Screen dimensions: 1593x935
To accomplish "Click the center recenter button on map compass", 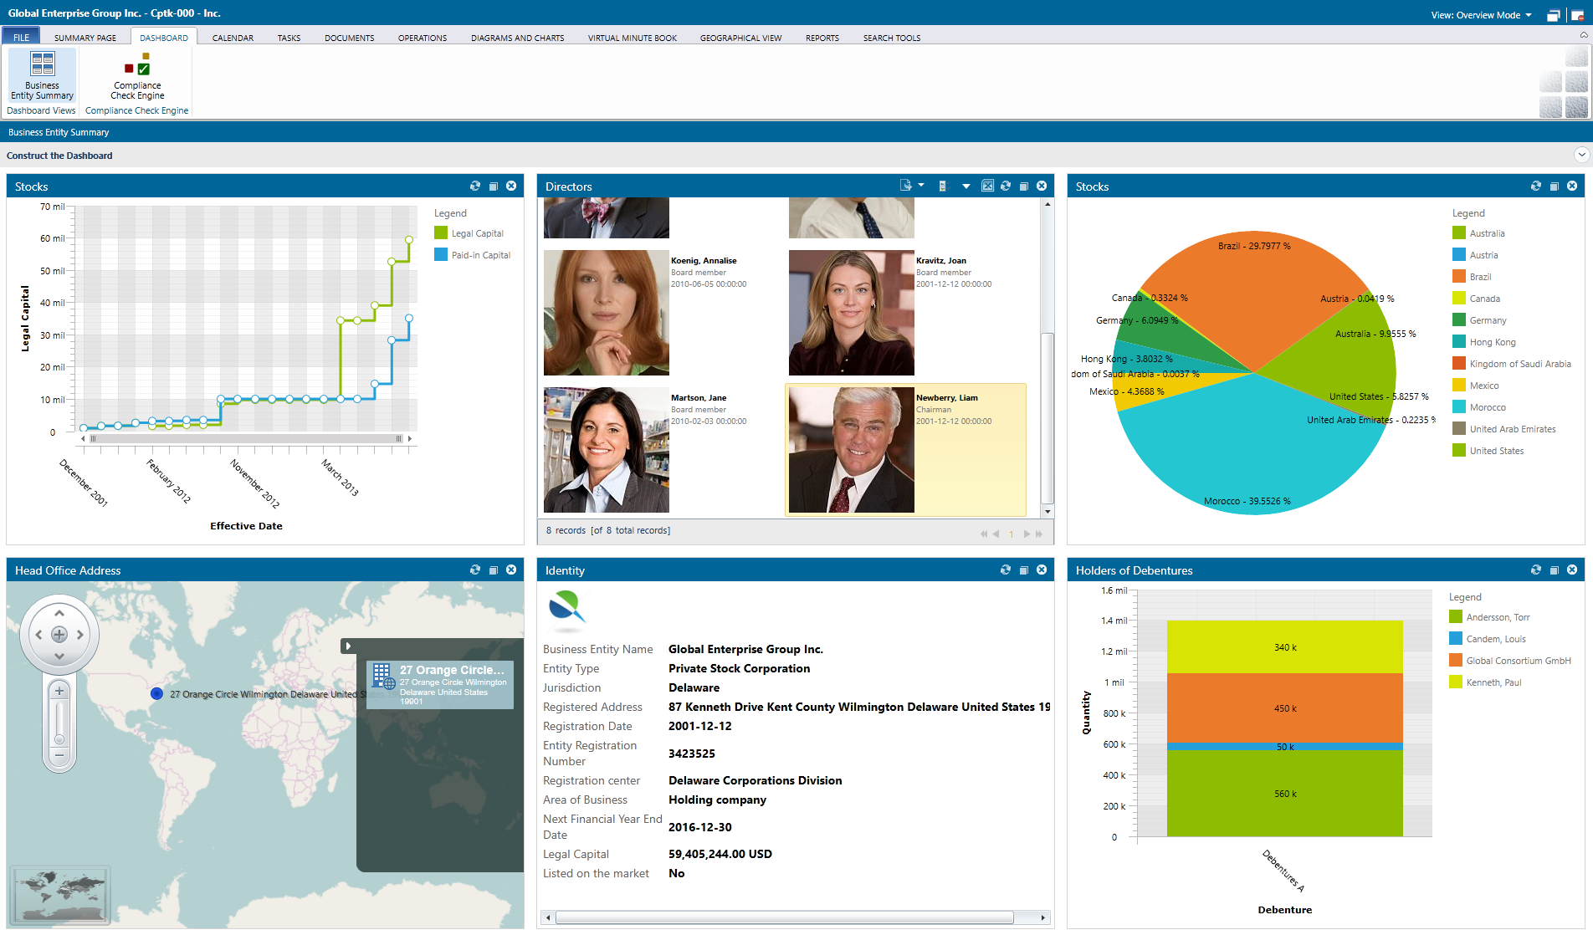I will click(59, 635).
